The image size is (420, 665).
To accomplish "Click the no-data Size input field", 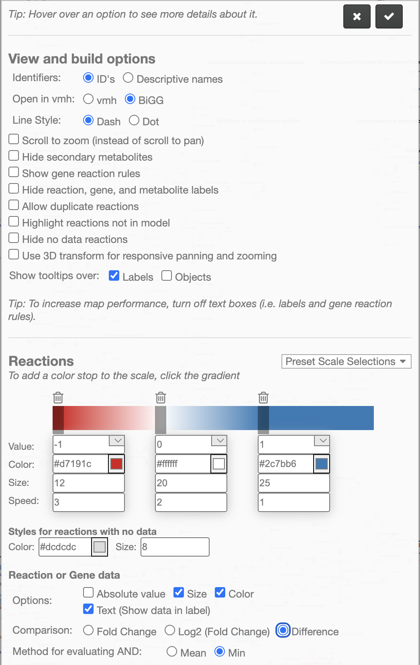I will (175, 547).
